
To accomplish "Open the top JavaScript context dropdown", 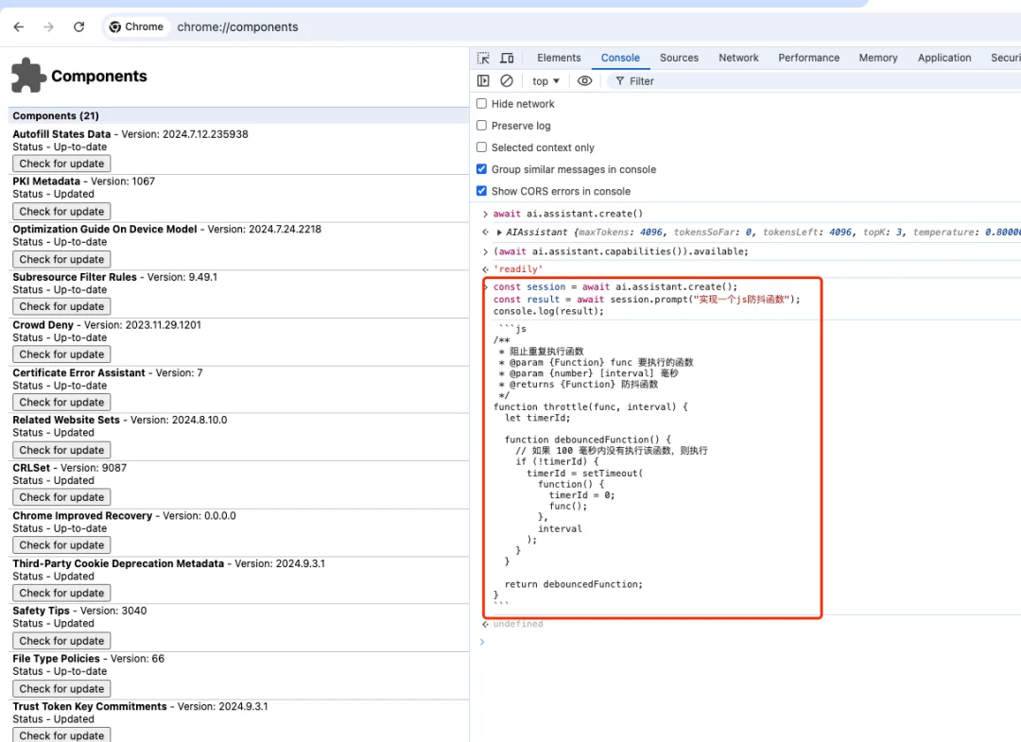I will coord(545,81).
